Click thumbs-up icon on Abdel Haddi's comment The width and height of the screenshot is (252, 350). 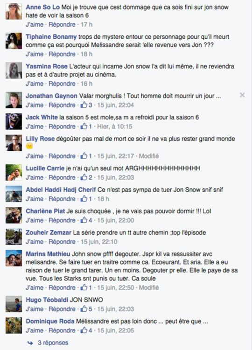click(84, 198)
